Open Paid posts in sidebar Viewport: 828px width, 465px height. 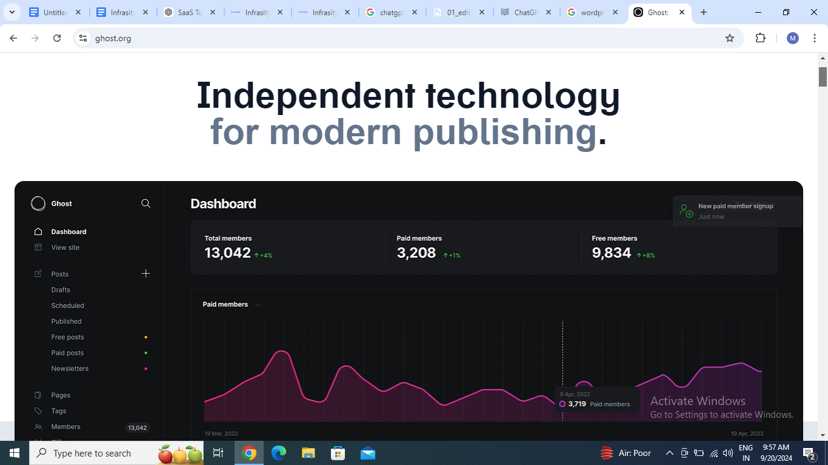[68, 352]
